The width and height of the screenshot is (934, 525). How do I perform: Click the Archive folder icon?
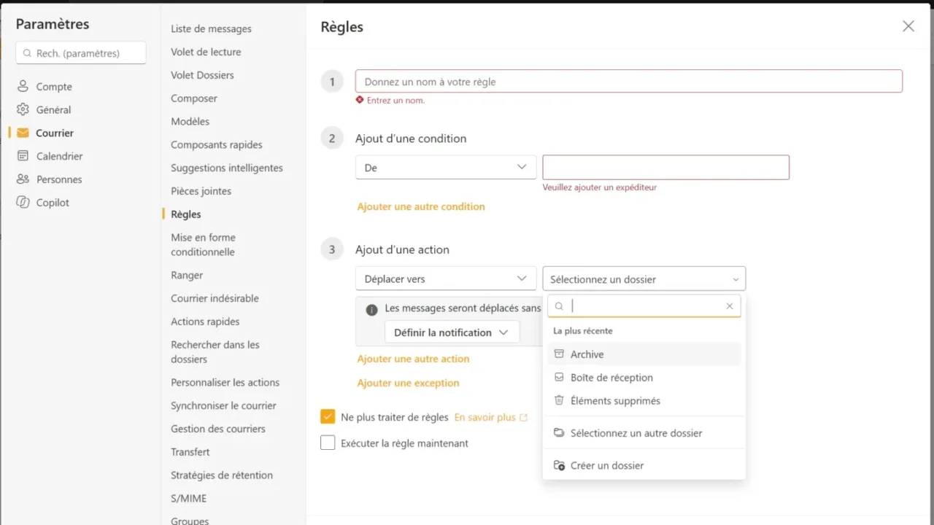tap(559, 354)
